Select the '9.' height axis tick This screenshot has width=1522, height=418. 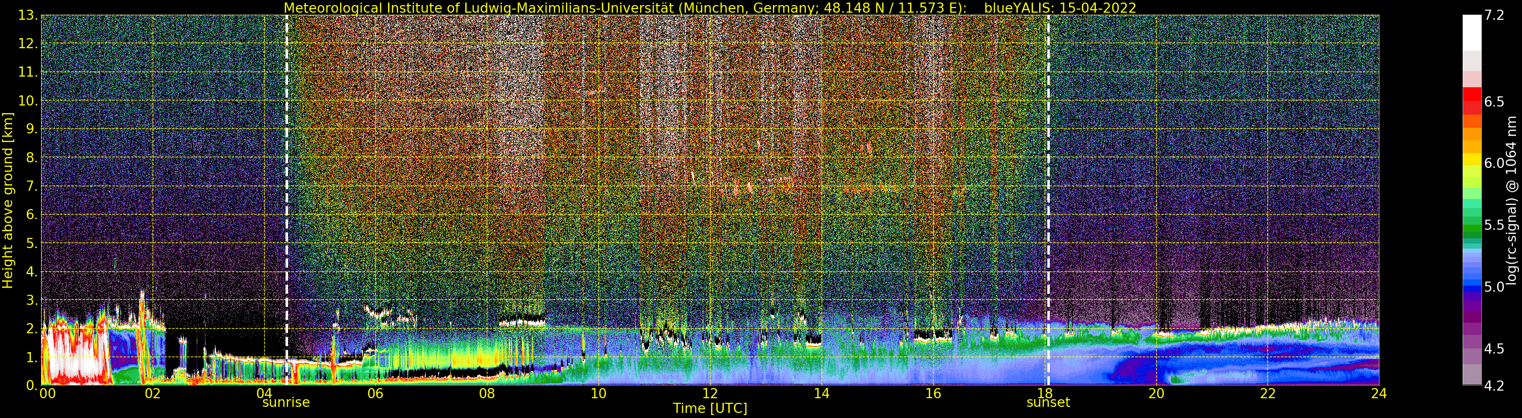coord(32,129)
